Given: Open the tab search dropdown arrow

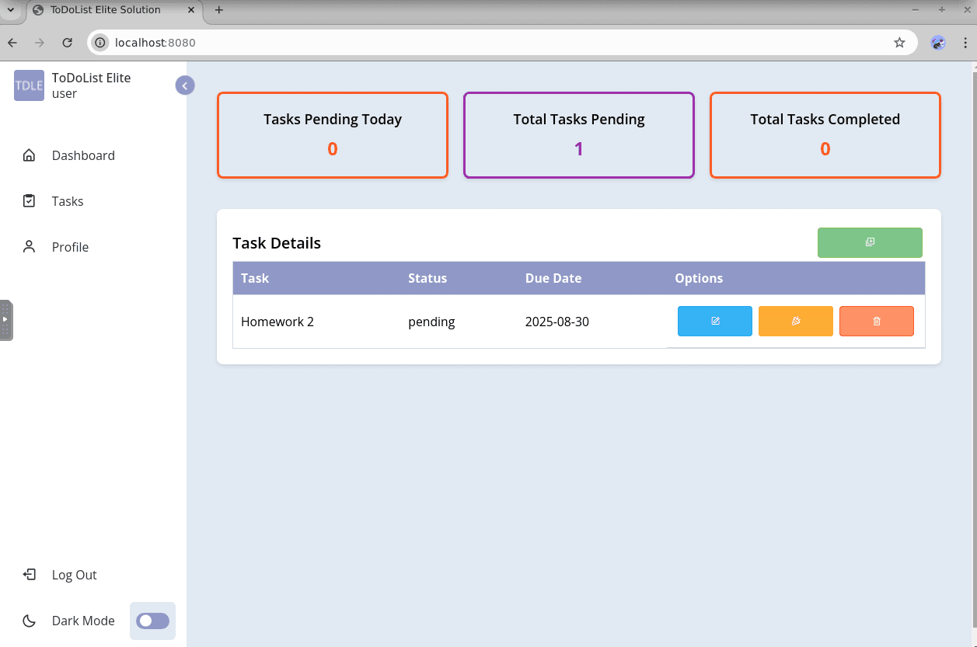Looking at the screenshot, I should point(10,10).
